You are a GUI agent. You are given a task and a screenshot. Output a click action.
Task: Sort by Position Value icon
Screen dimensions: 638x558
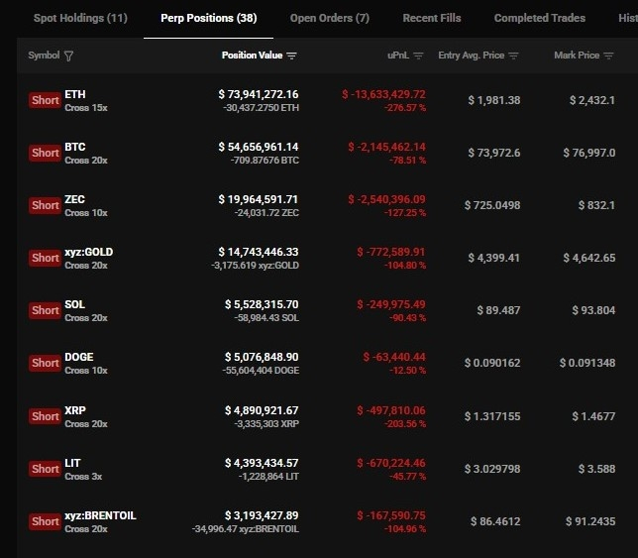(291, 56)
